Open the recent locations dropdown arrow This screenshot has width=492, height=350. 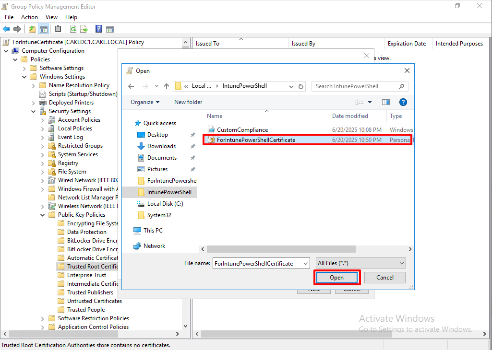tap(156, 86)
